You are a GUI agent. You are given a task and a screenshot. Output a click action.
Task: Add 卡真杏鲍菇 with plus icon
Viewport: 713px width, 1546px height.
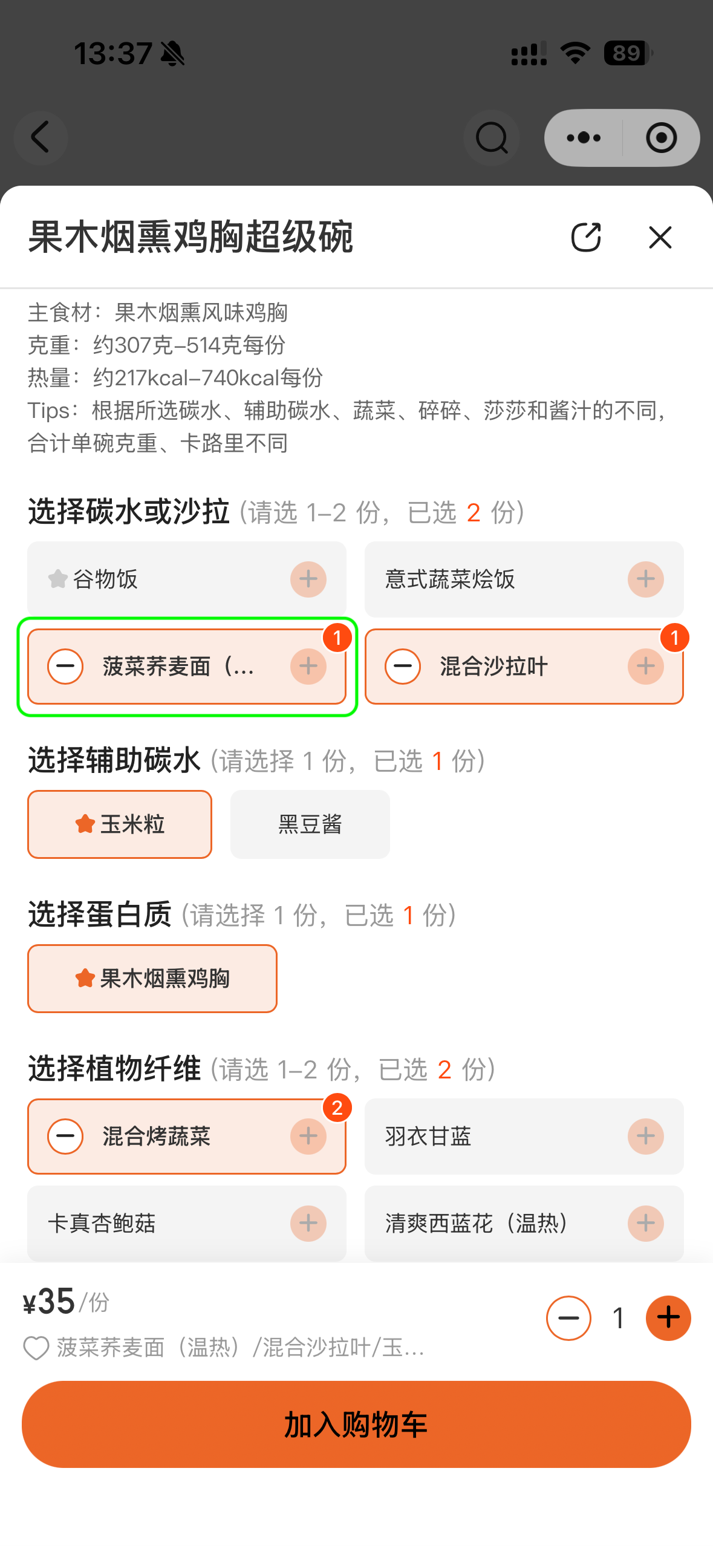coord(308,1224)
